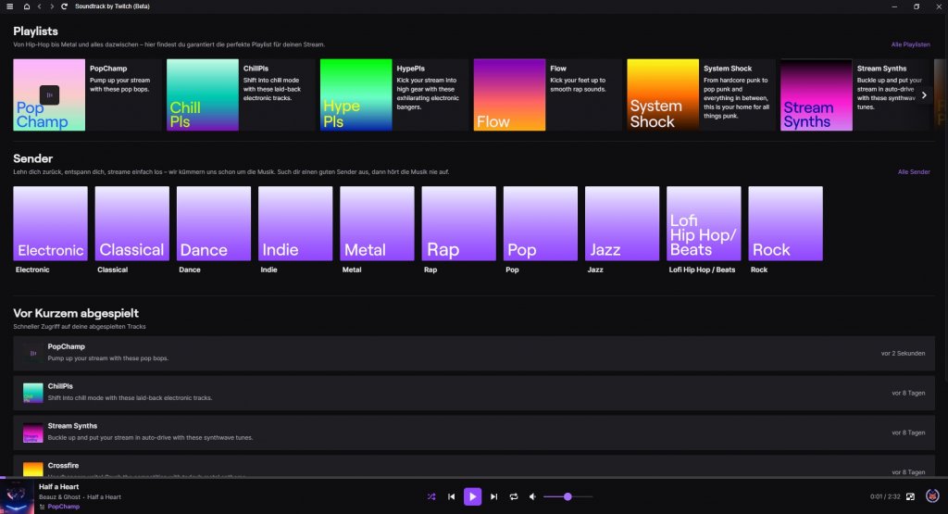The image size is (948, 514).
Task: Open user profile avatar
Action: pyautogui.click(x=932, y=495)
